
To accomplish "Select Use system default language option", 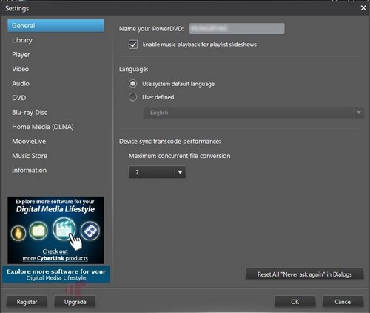I will point(132,84).
